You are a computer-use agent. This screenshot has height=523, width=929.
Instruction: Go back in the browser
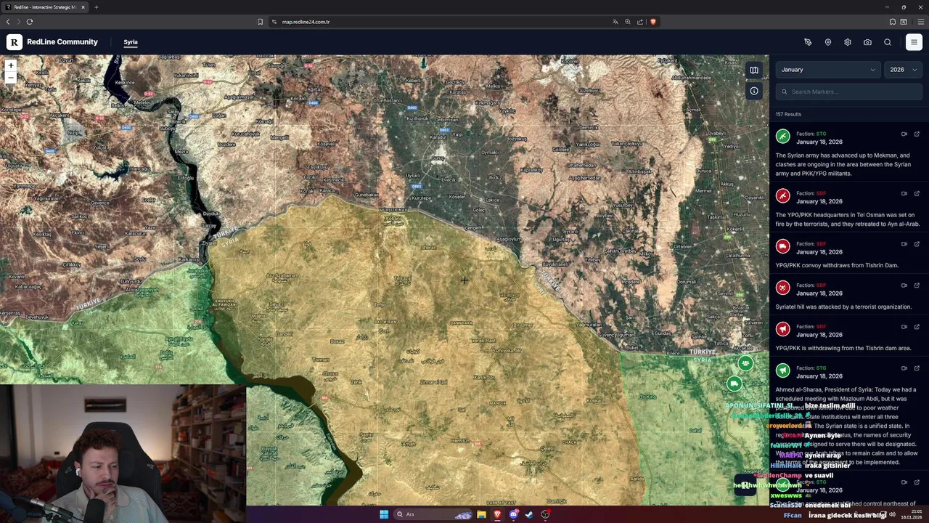click(8, 22)
